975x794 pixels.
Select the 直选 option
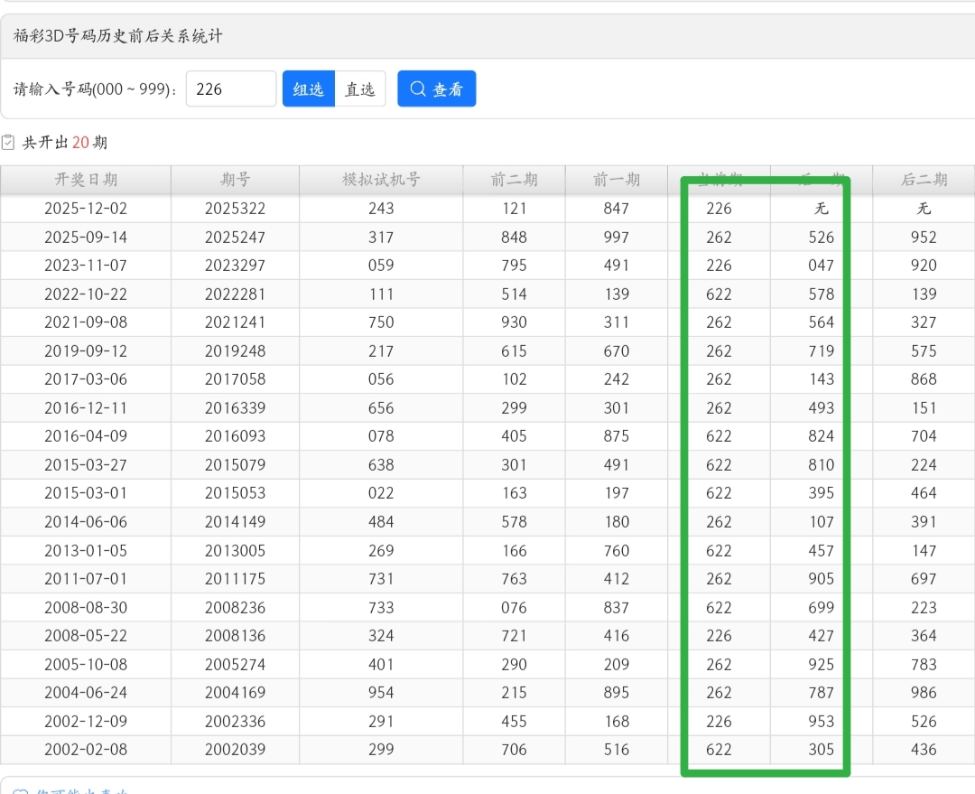[x=360, y=89]
